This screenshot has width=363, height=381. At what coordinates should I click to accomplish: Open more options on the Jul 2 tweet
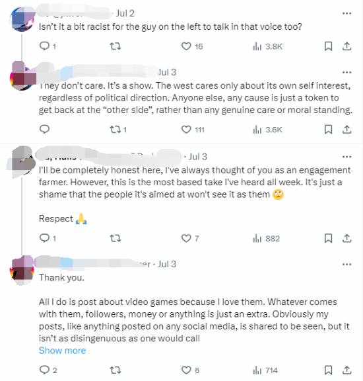[x=346, y=13]
